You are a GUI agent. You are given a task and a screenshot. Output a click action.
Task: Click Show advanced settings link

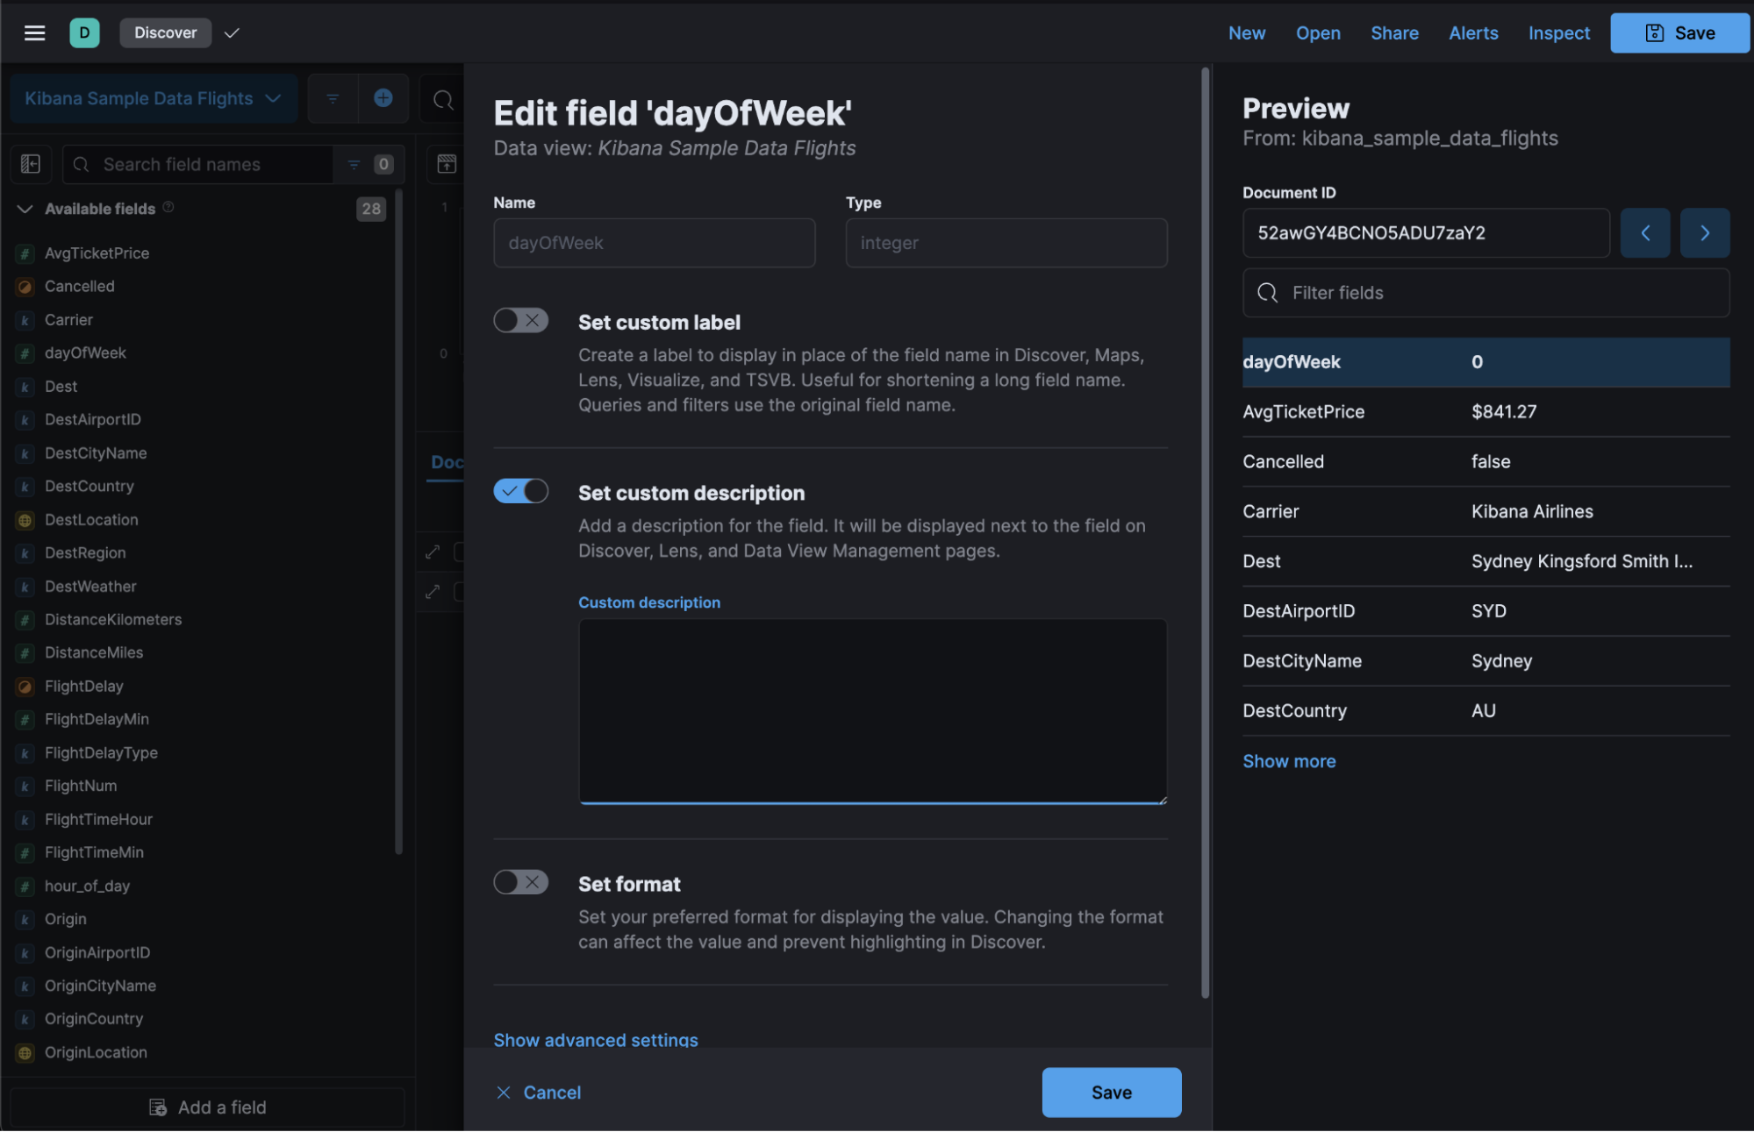(x=596, y=1039)
